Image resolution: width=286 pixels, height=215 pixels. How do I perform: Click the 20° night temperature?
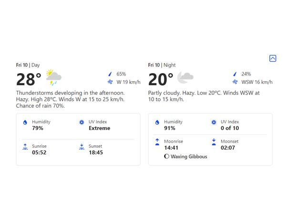click(161, 79)
